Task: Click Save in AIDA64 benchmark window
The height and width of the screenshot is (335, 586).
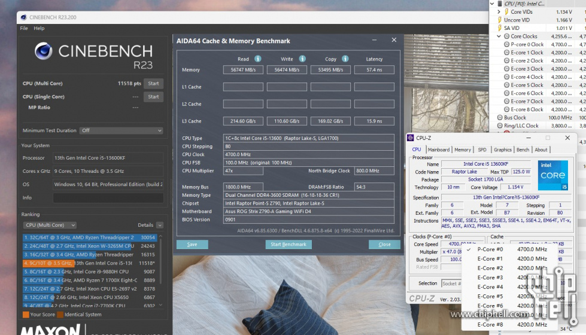Action: 192,244
